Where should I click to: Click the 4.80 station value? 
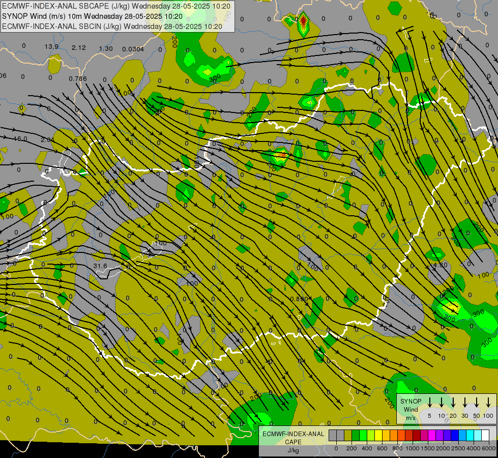(441, 265)
